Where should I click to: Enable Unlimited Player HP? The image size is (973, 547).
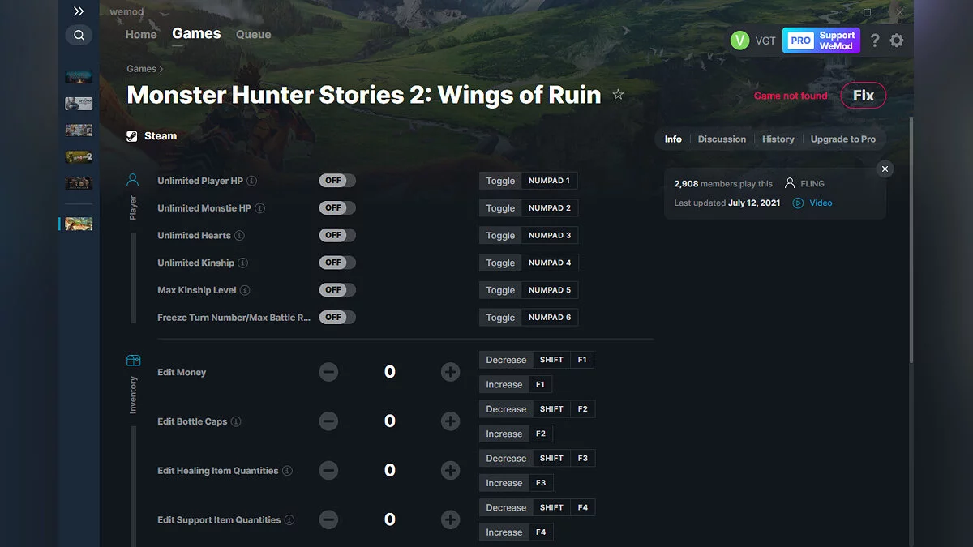coord(336,180)
